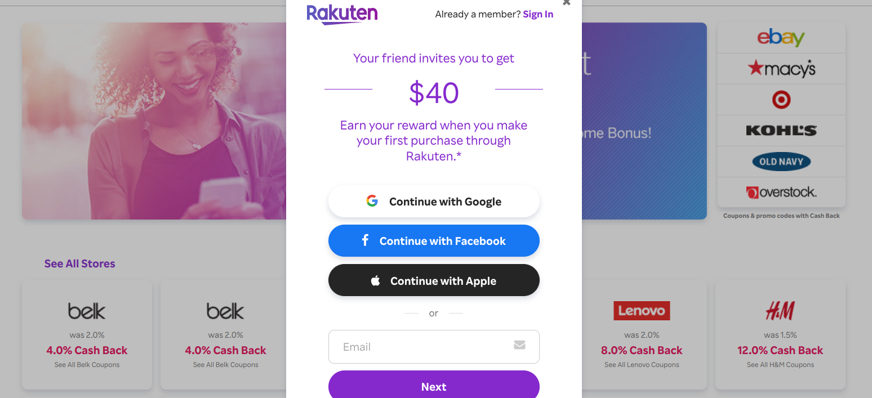Select the first Belk cash back card
Viewport: 872px width, 398px height.
pyautogui.click(x=87, y=335)
